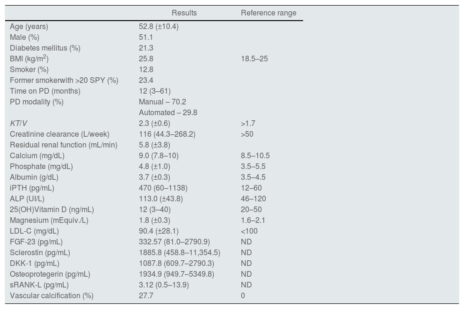The height and width of the screenshot is (309, 464).
Task: Select the Residual renal function label
Action: point(63,145)
